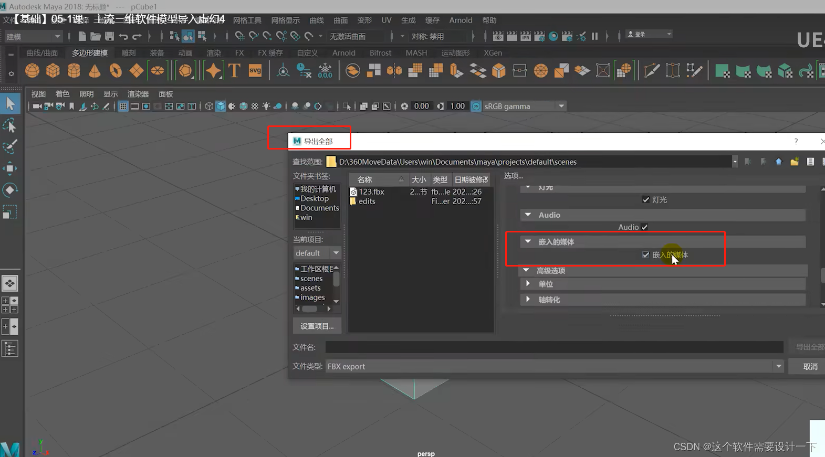The height and width of the screenshot is (457, 825).
Task: Toggle the viewport grid display
Action: tap(123, 106)
